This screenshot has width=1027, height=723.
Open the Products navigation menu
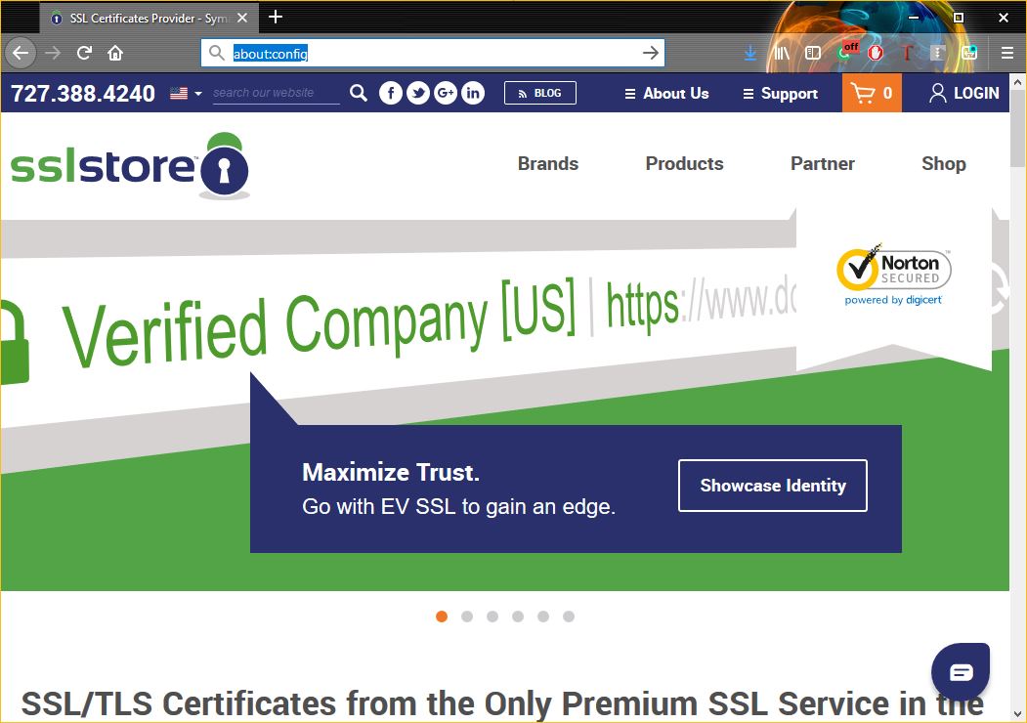tap(684, 164)
